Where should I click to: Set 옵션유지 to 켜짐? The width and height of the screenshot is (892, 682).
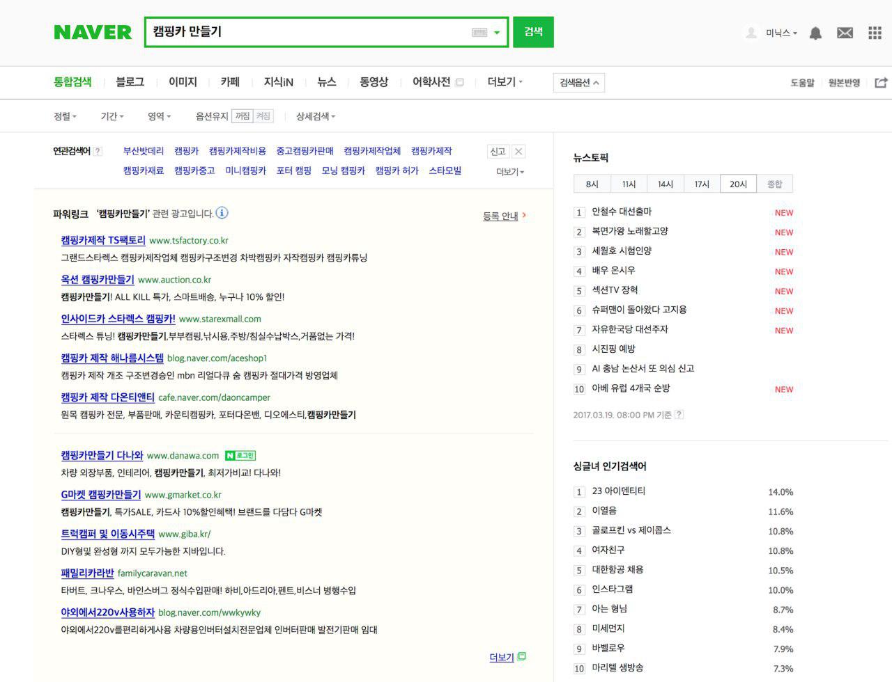(263, 116)
